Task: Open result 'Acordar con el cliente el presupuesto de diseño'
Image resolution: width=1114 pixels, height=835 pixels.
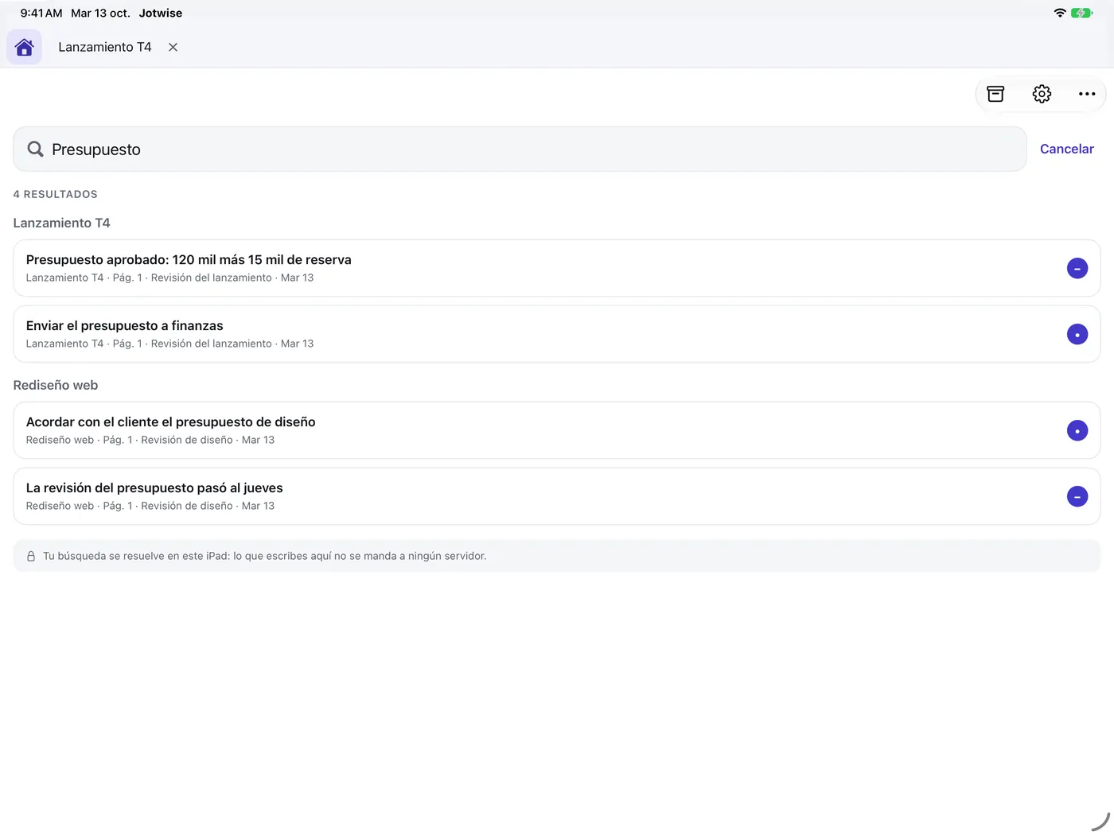Action: point(556,430)
